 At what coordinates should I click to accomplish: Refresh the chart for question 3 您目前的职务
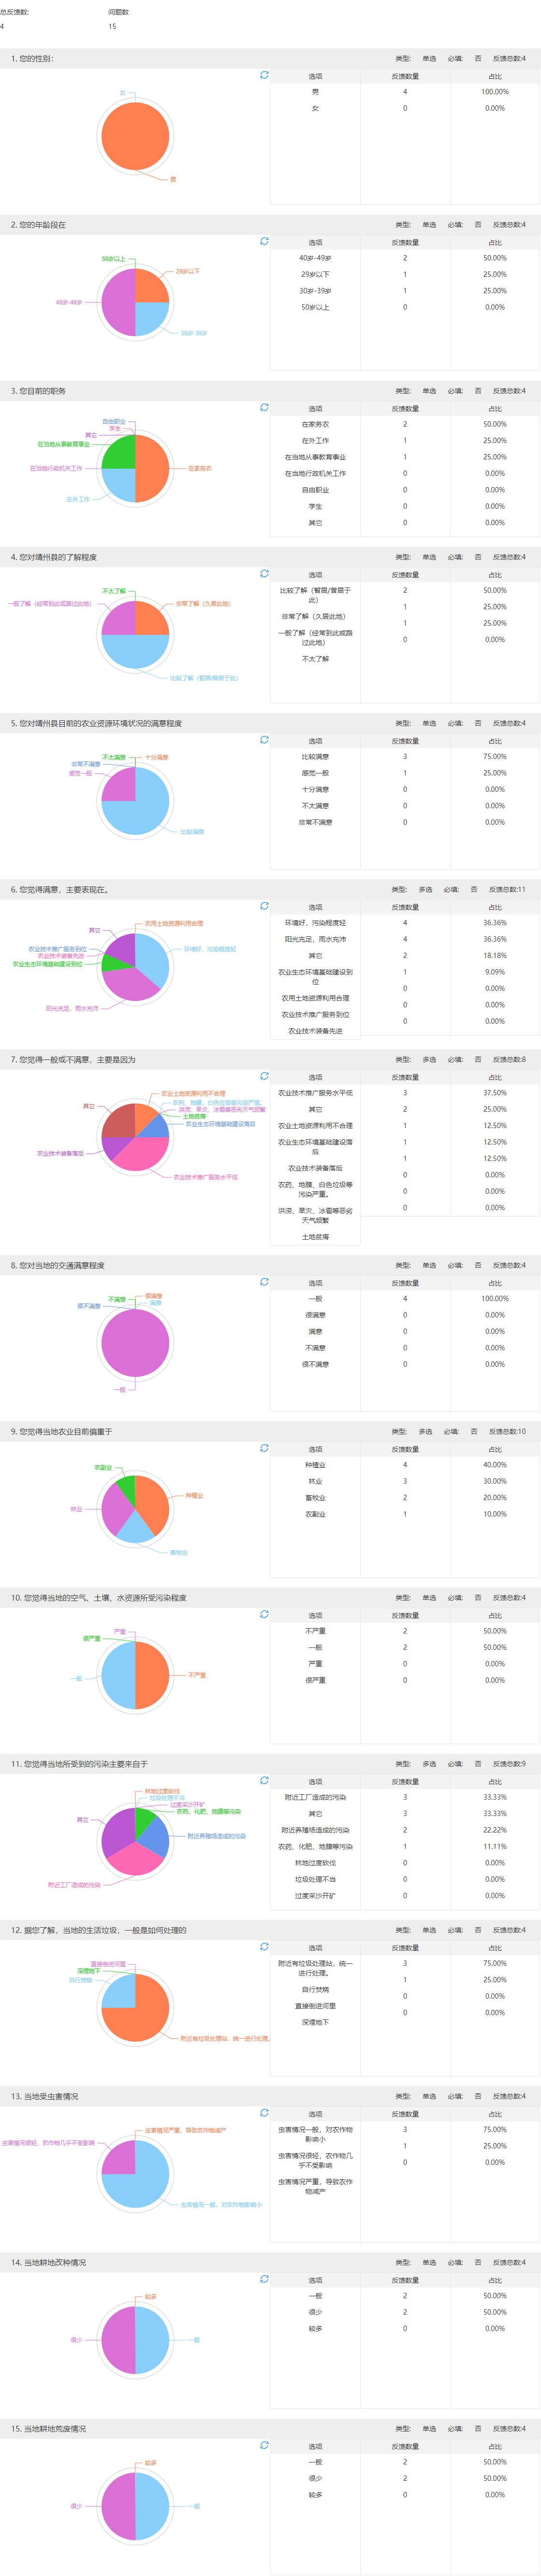tap(264, 407)
